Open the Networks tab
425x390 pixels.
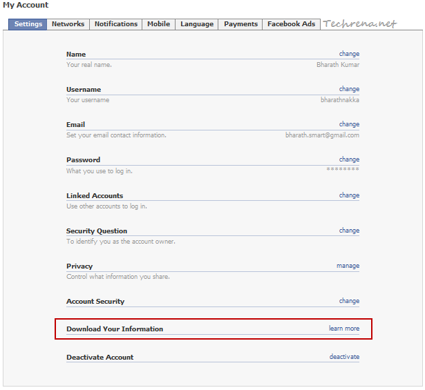68,24
